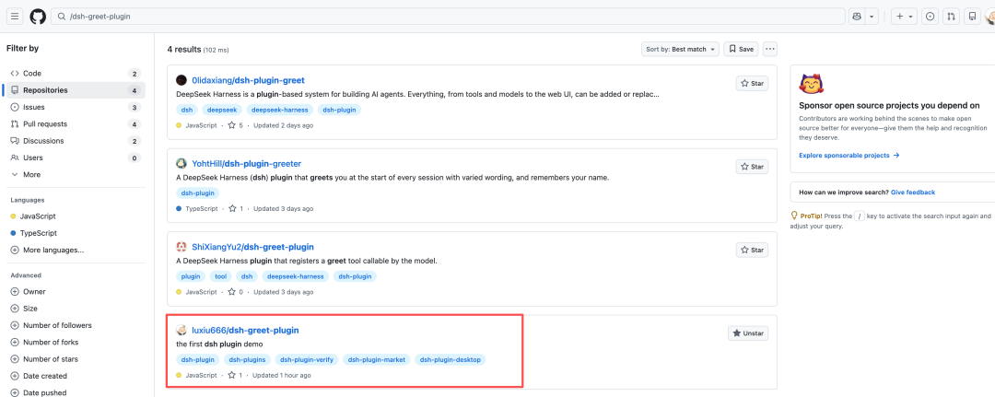Select the dsh-plugins topic tag
The width and height of the screenshot is (995, 397).
247,359
